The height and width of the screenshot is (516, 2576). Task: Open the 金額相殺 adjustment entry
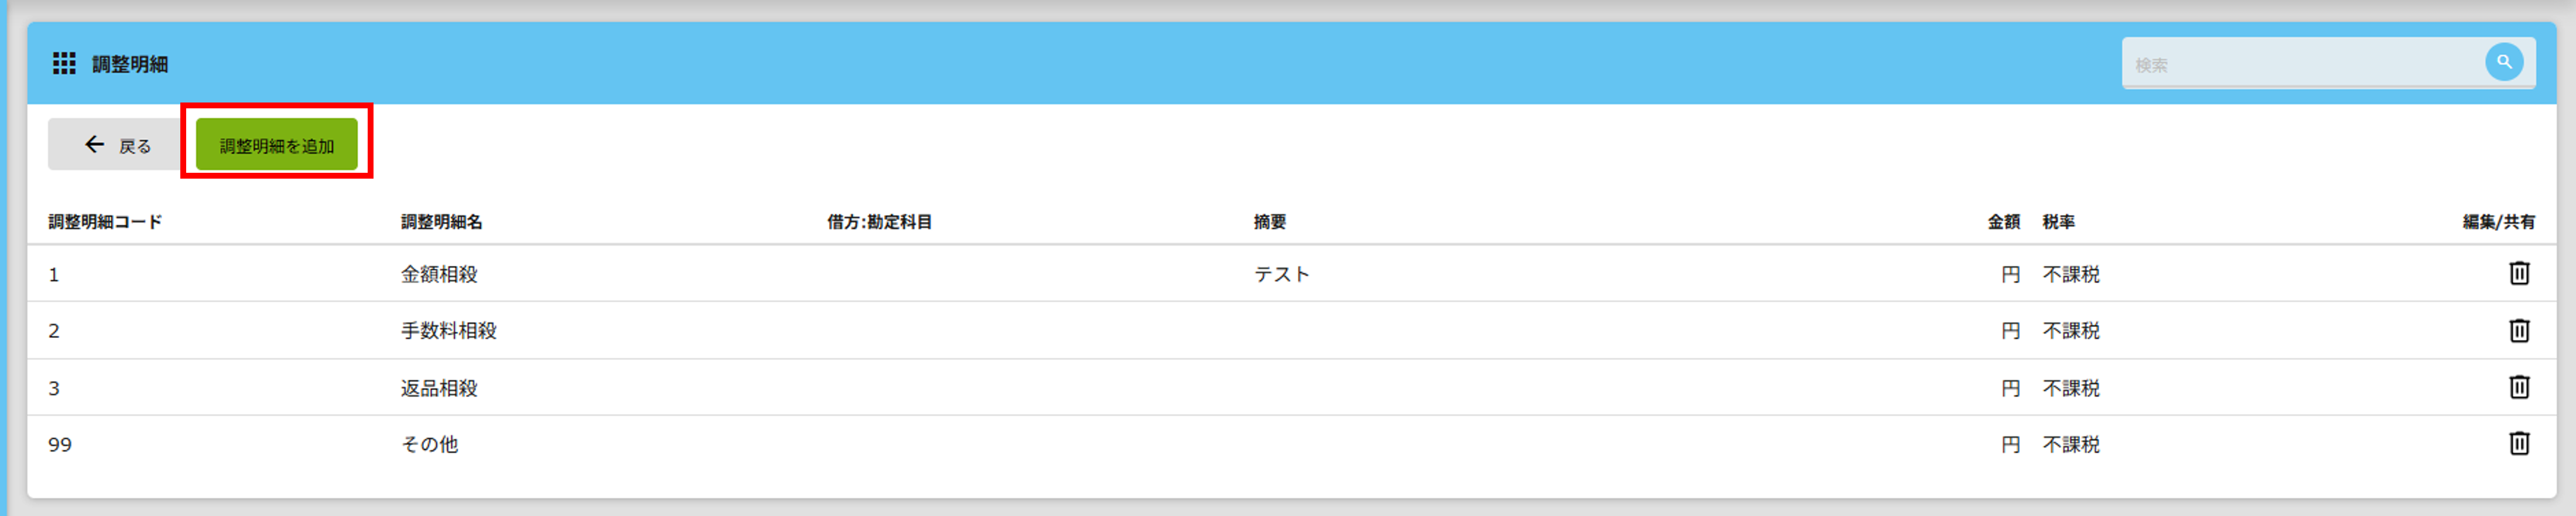tap(439, 274)
